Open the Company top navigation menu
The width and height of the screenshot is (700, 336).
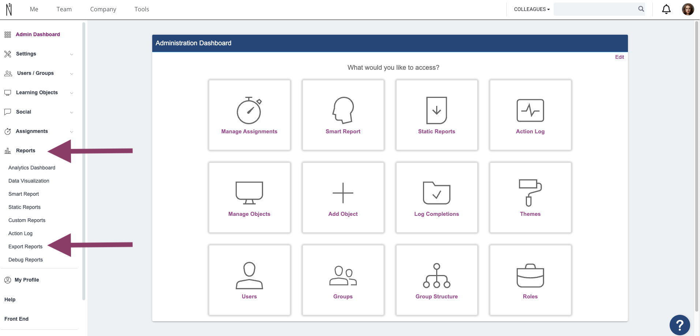click(x=103, y=9)
